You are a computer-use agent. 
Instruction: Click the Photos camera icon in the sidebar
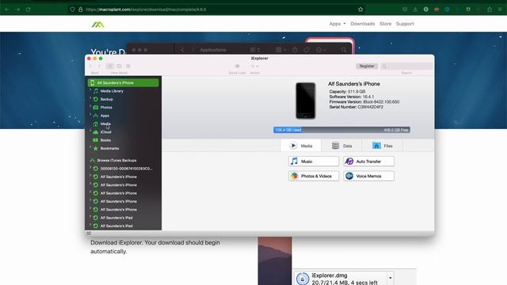(96, 108)
